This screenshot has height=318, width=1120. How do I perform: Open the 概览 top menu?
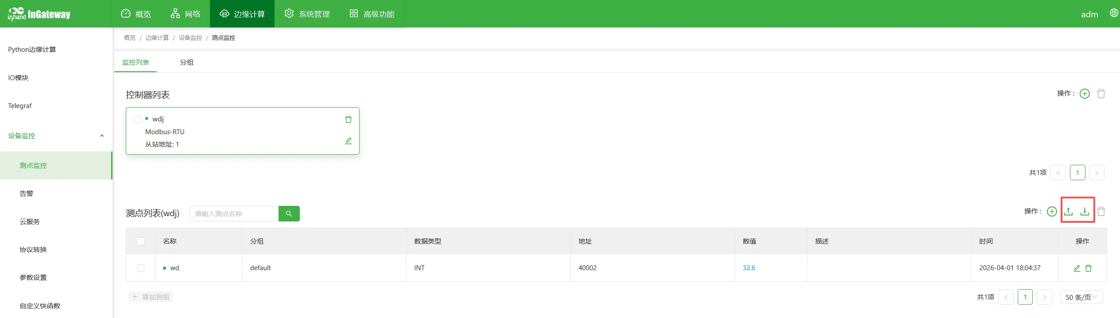[136, 14]
